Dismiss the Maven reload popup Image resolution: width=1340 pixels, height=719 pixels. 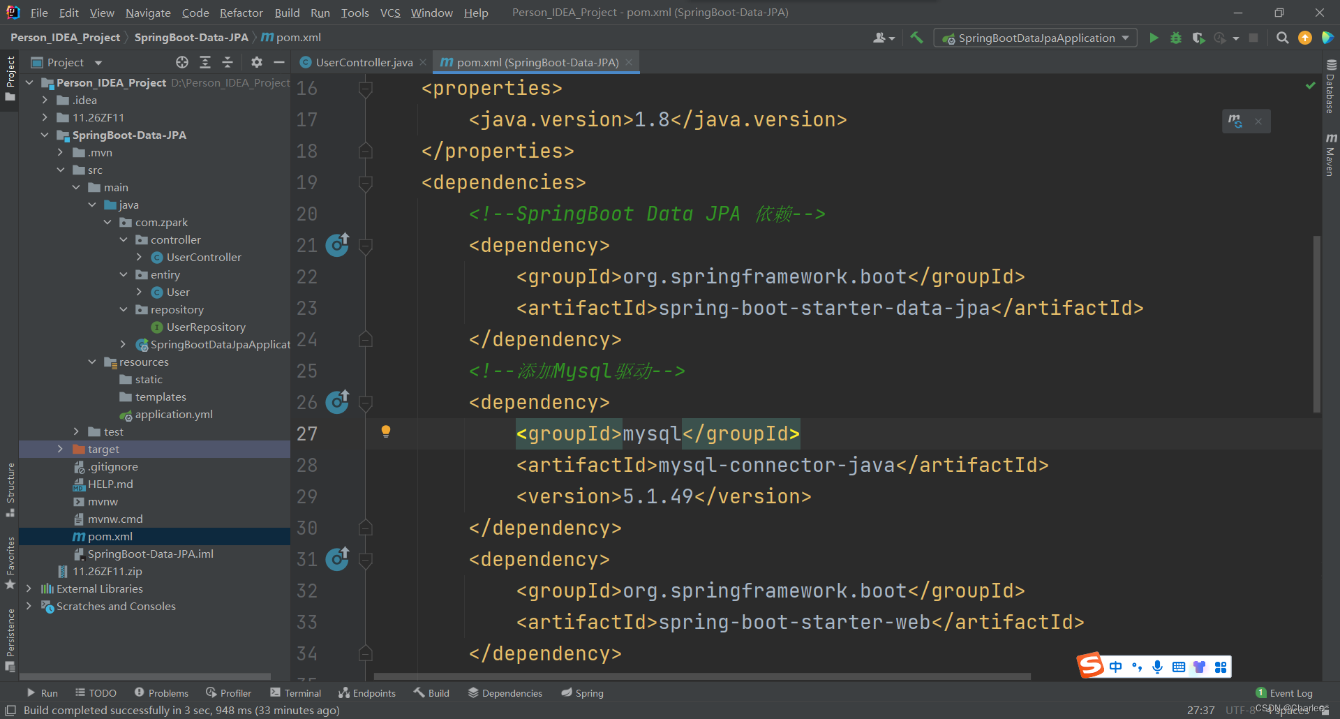click(1258, 121)
